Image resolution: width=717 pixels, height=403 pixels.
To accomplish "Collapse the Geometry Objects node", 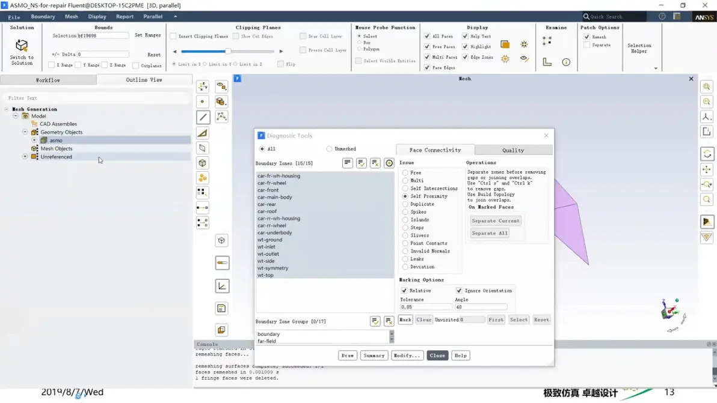I will [x=25, y=132].
